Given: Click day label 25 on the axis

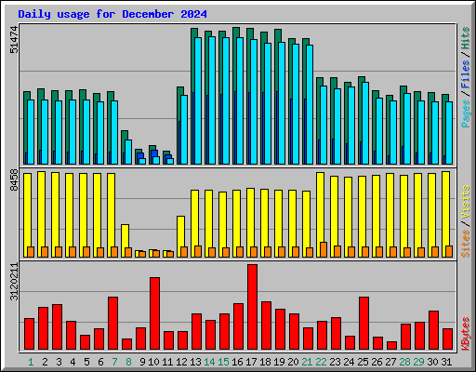Looking at the screenshot, I should (x=363, y=362).
